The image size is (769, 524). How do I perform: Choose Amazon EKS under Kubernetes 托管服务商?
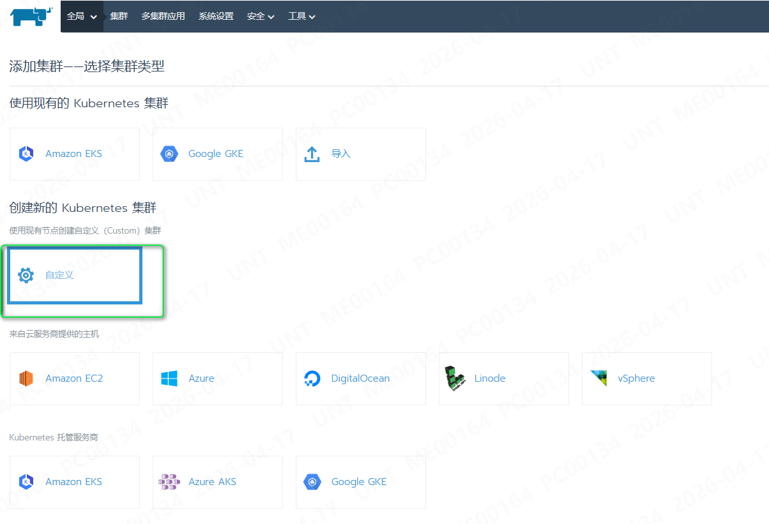click(74, 482)
